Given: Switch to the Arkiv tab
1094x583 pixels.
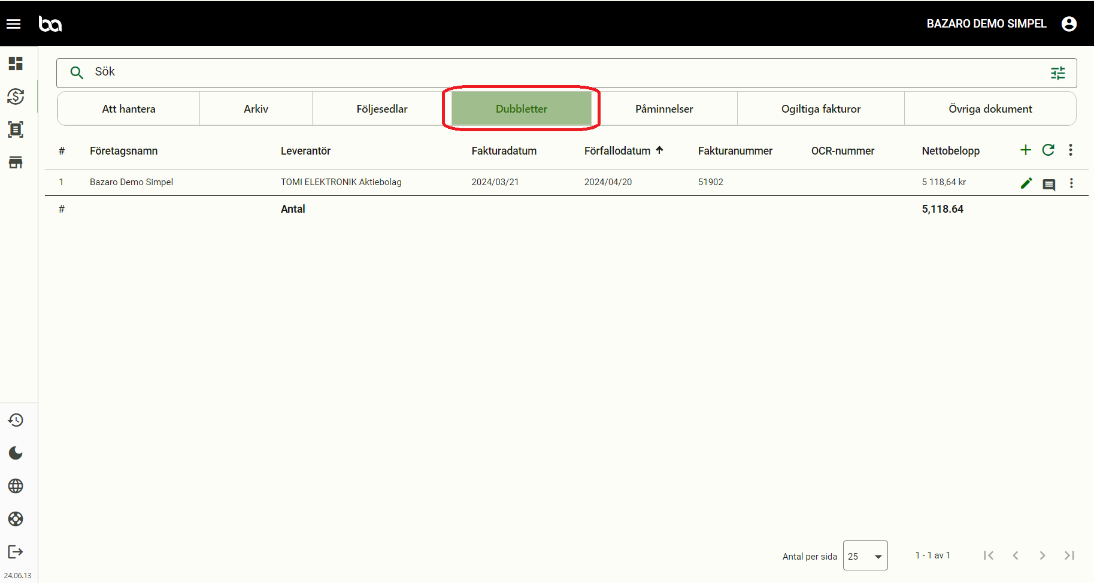Looking at the screenshot, I should [x=256, y=109].
